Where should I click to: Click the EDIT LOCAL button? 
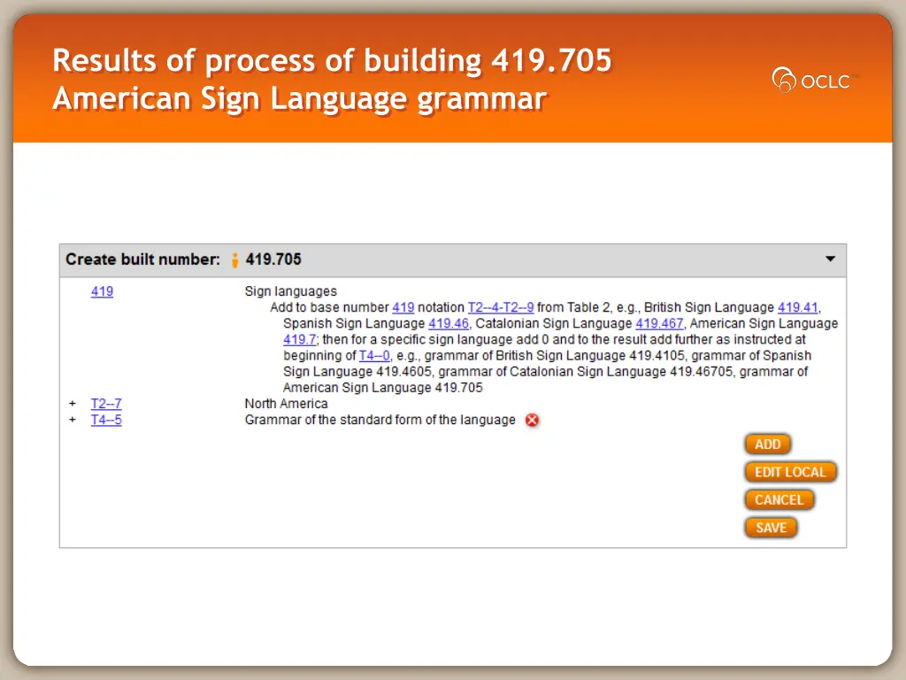pyautogui.click(x=789, y=472)
